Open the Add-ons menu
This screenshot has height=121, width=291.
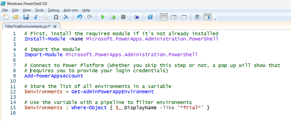[71, 10]
